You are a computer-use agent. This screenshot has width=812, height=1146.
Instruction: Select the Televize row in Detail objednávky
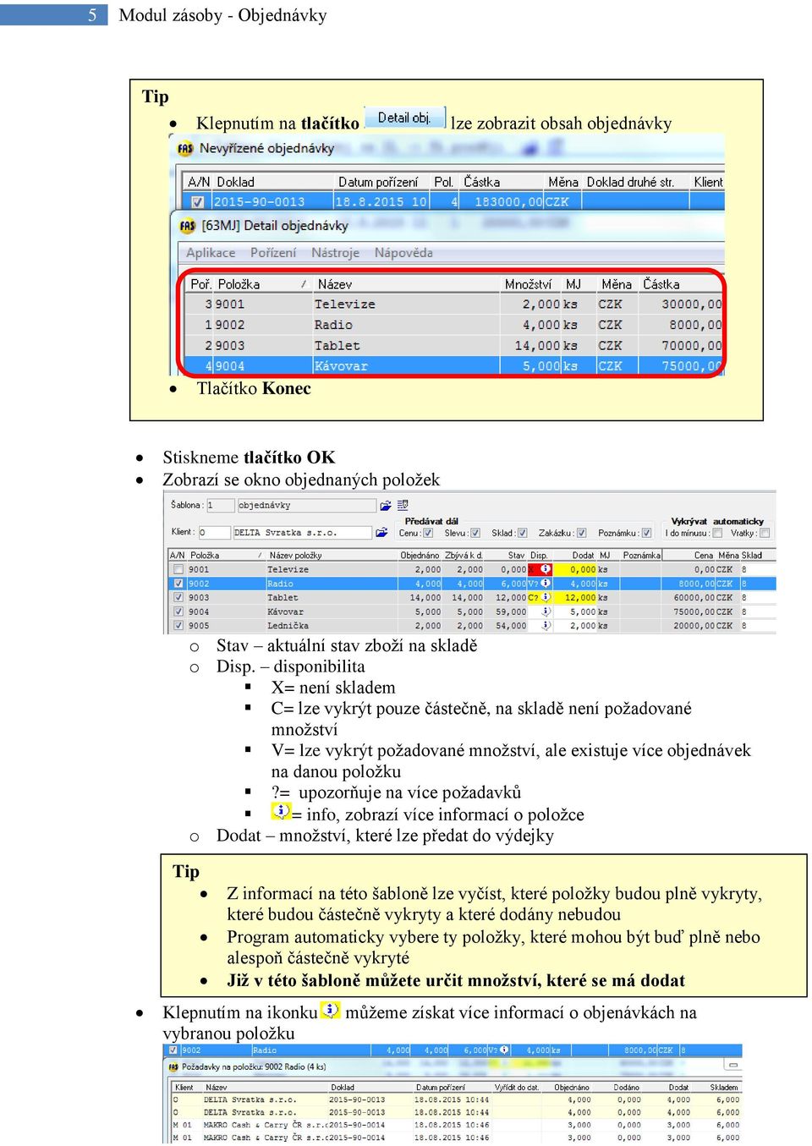(455, 304)
